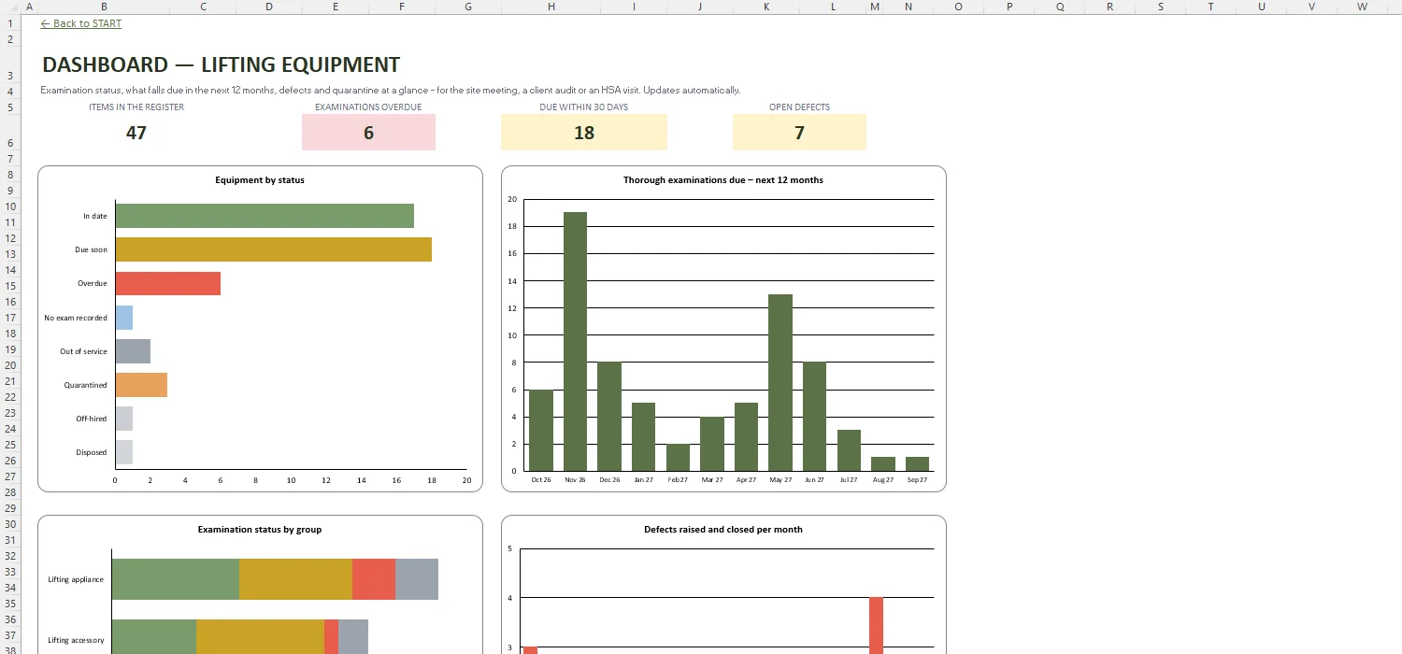Click the May 27 column
Viewport: 1402px width, 654px height.
780,383
